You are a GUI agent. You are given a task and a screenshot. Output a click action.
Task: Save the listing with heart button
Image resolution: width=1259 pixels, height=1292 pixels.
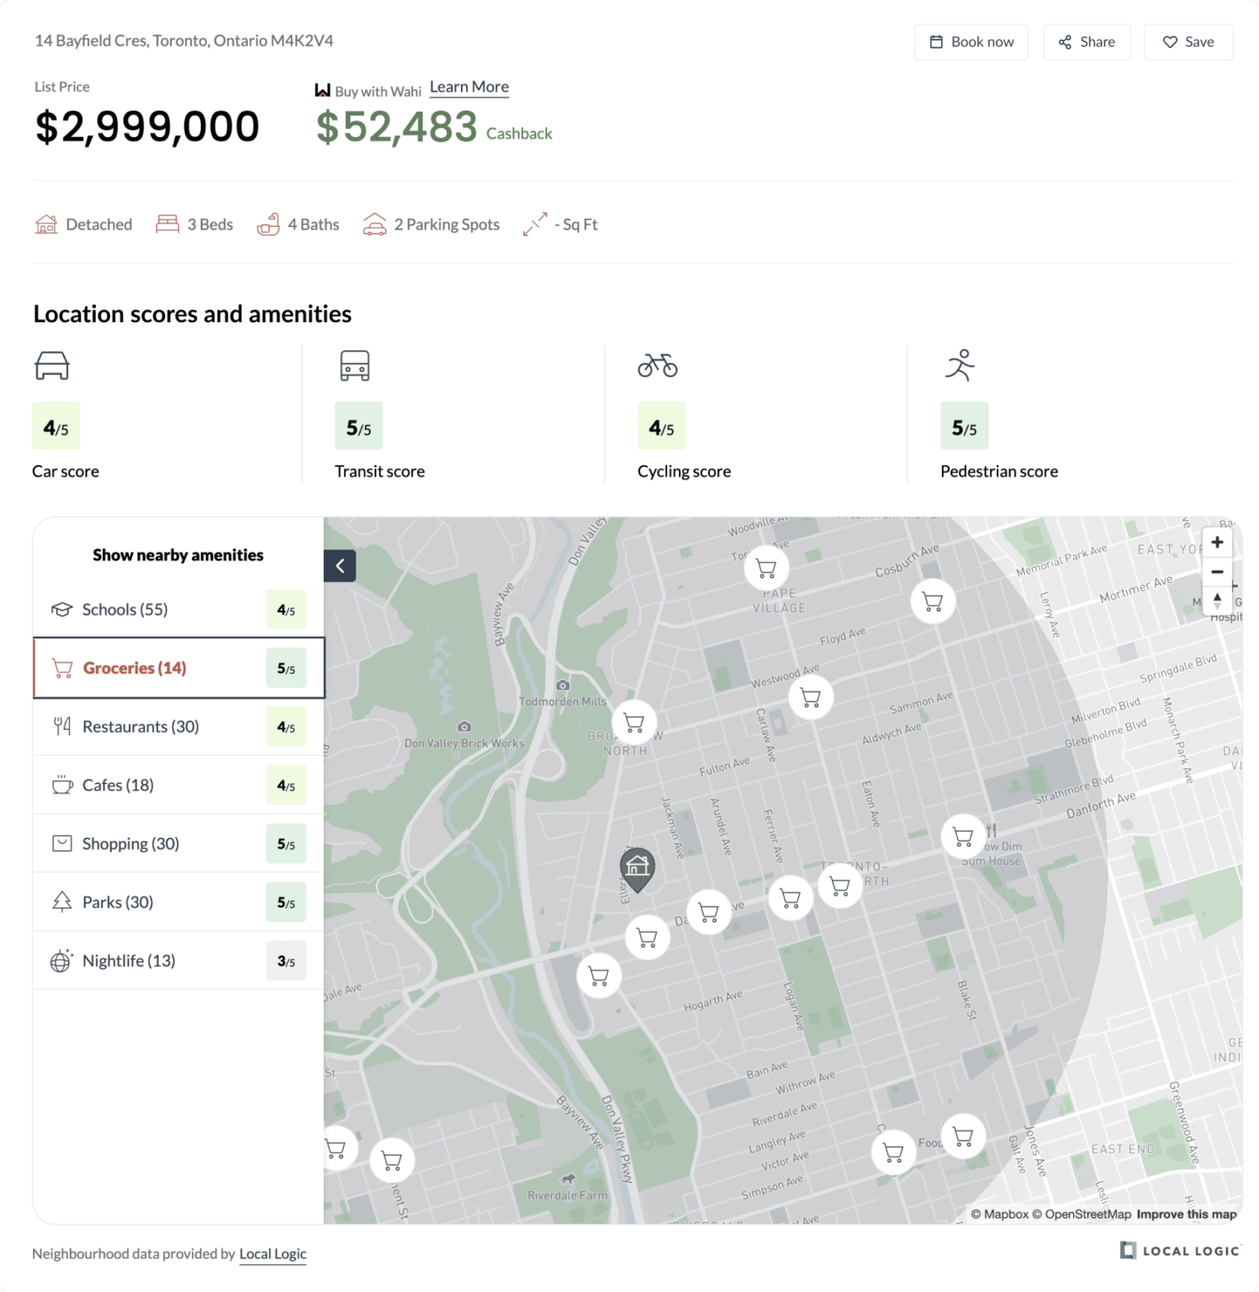click(x=1188, y=42)
